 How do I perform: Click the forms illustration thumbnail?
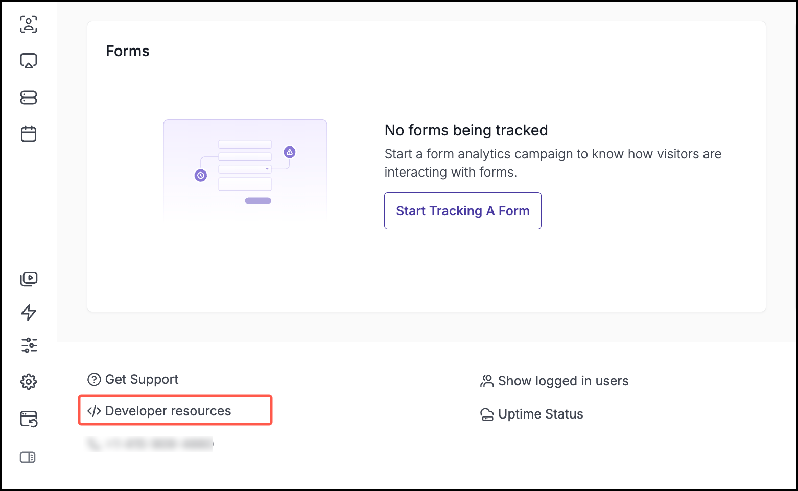[245, 170]
